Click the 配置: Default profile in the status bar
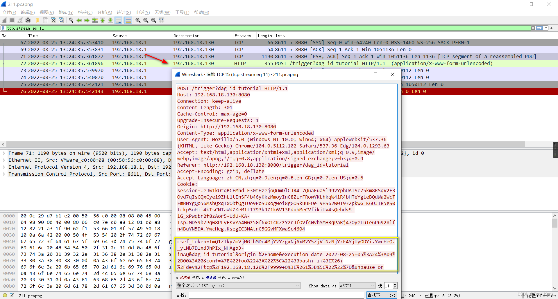The width and height of the screenshot is (558, 299). point(542,296)
